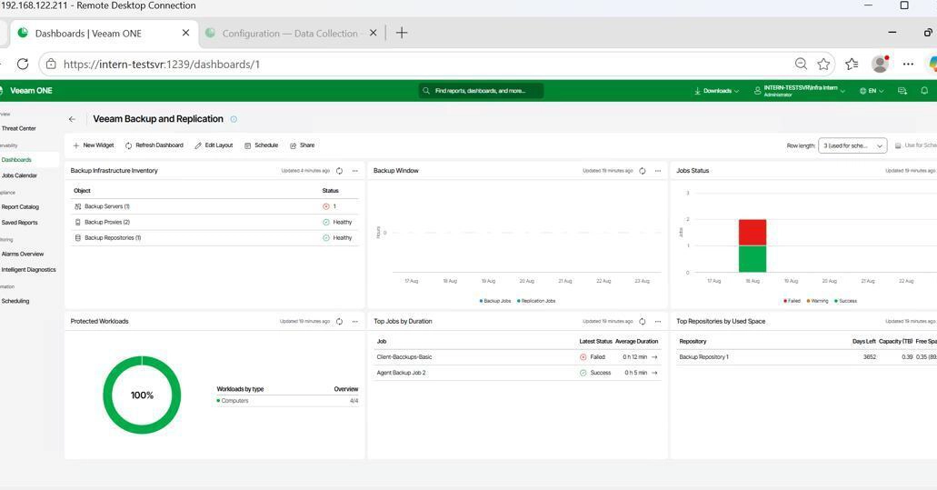Add a New Widget
Image resolution: width=937 pixels, height=490 pixels.
(94, 145)
